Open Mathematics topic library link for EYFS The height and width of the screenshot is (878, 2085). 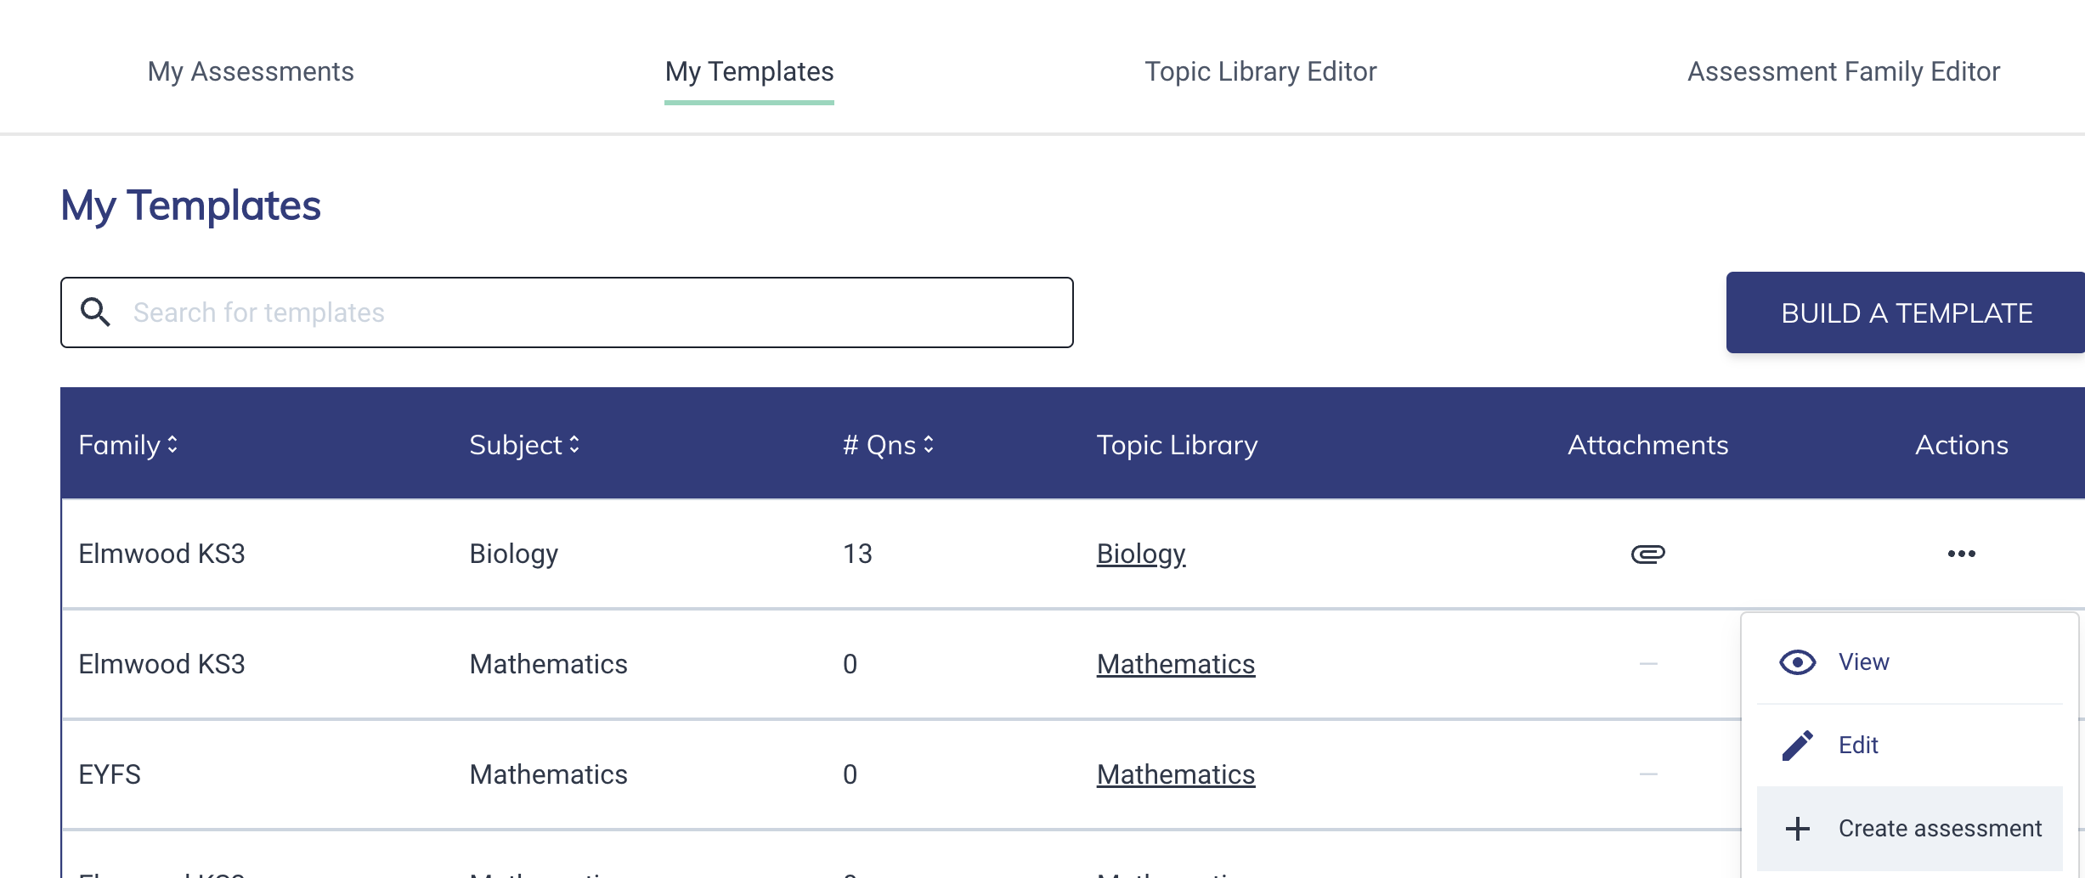click(1176, 774)
